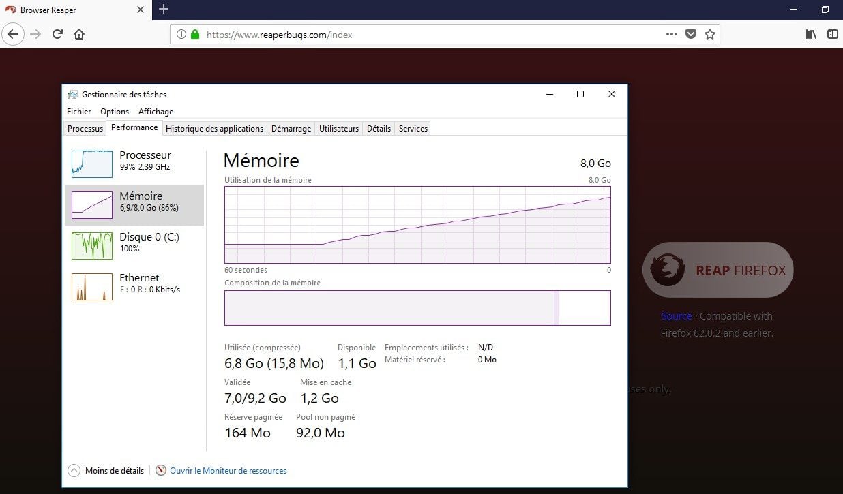Maximize the Task Manager window

click(x=580, y=95)
